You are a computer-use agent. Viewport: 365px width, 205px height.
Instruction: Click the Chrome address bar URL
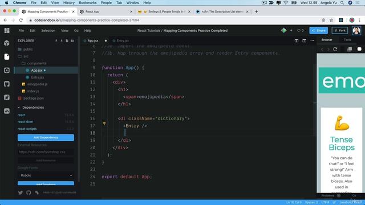click(87, 20)
